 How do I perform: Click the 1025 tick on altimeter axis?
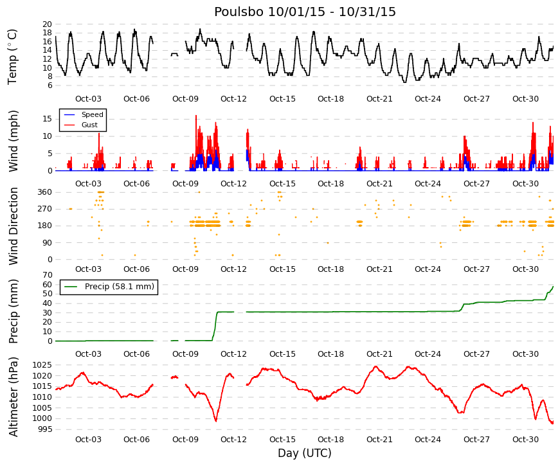pos(42,365)
